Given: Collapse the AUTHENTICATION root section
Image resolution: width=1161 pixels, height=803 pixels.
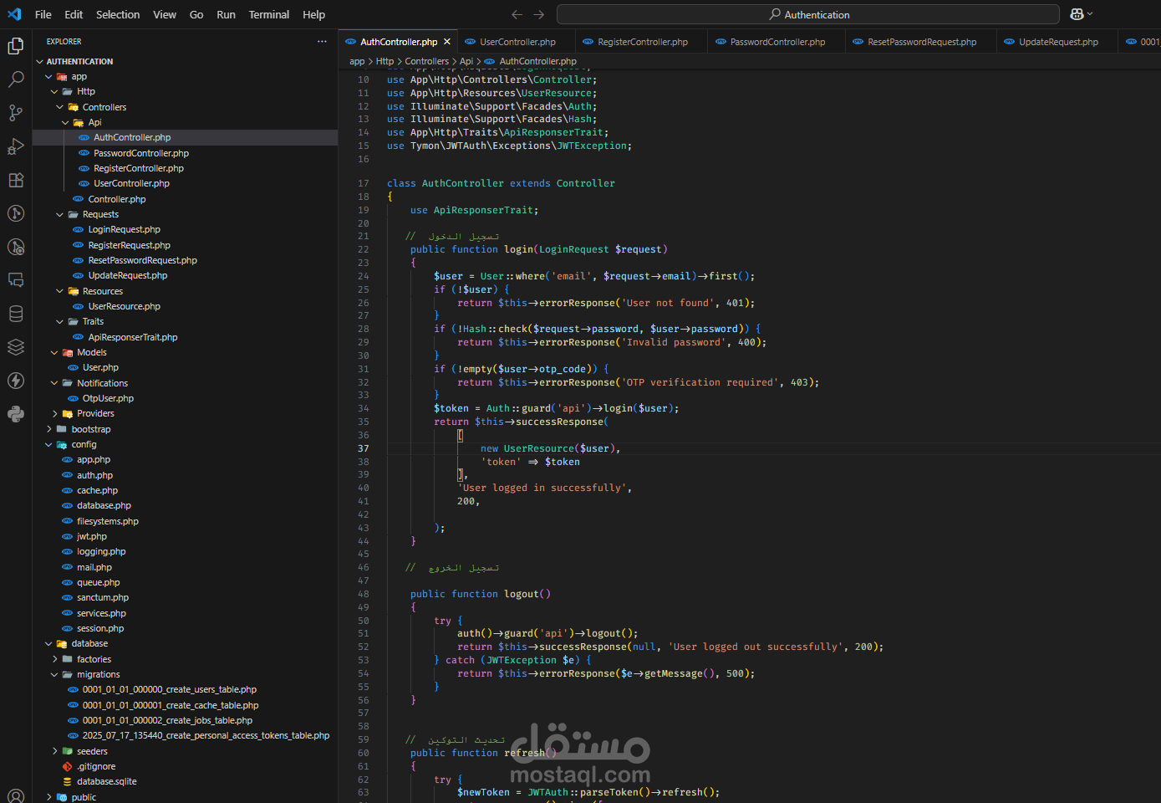Looking at the screenshot, I should click(39, 62).
